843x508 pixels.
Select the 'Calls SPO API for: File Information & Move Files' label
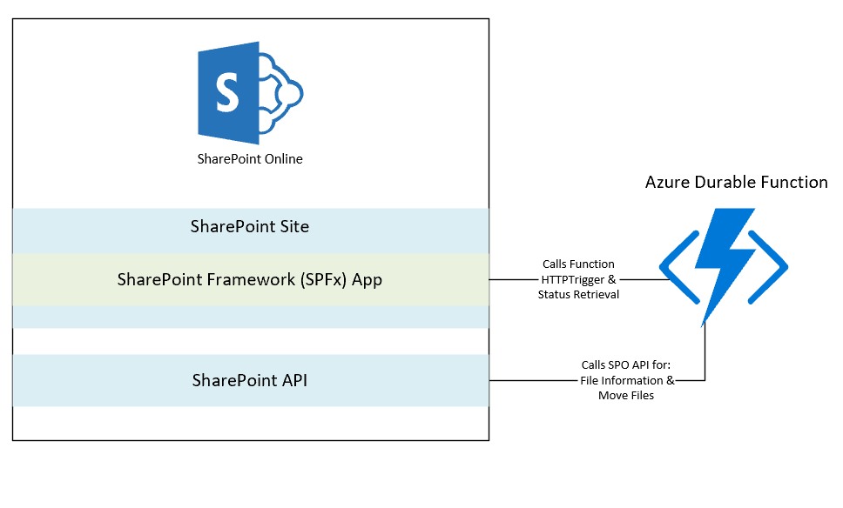point(626,380)
